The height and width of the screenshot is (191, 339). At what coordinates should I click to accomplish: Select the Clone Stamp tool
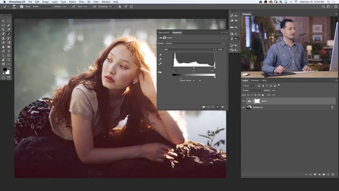(x=3, y=38)
